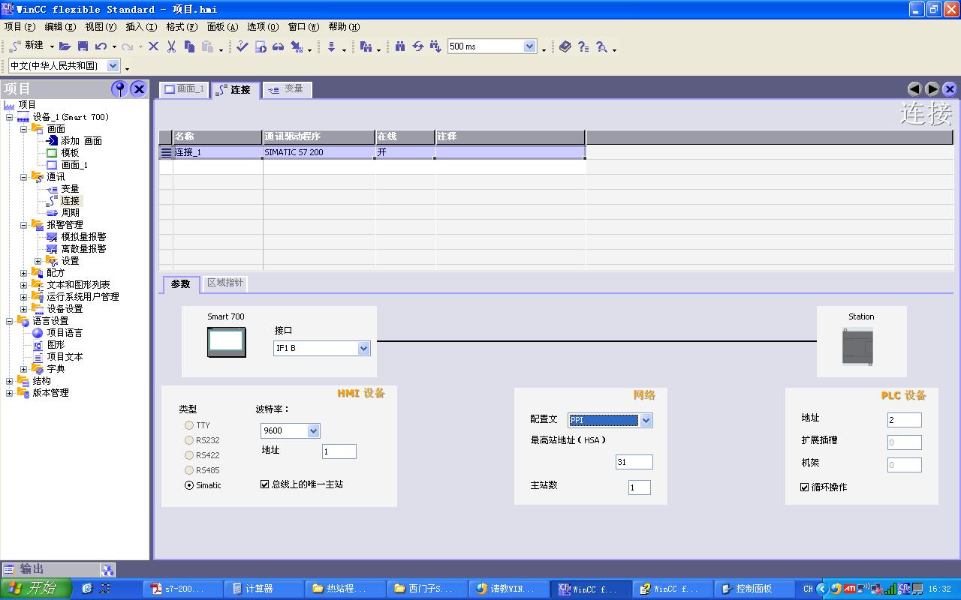Viewport: 961px width, 600px height.
Task: Open the 500 ms cycle dropdown
Action: 530,46
